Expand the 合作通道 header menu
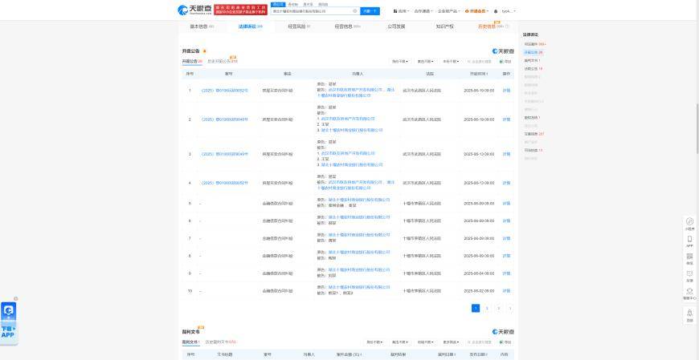 [x=423, y=11]
